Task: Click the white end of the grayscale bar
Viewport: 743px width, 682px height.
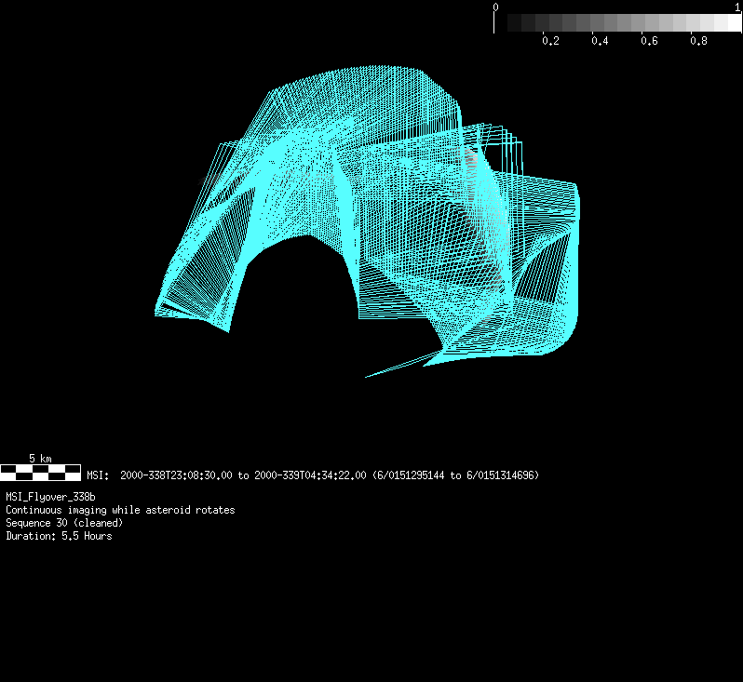Action: [x=733, y=23]
